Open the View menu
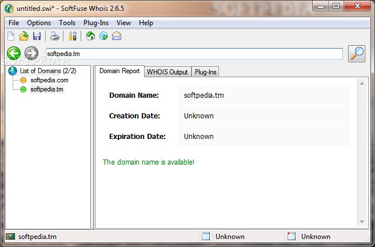Viewport: 375px width, 247px height. pos(123,23)
